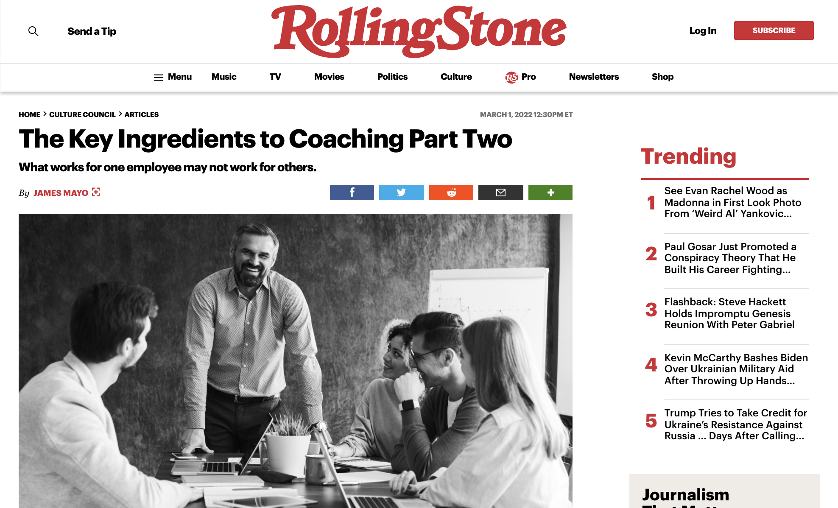Click the article's black-and-white hero photo
838x508 pixels.
[x=296, y=360]
